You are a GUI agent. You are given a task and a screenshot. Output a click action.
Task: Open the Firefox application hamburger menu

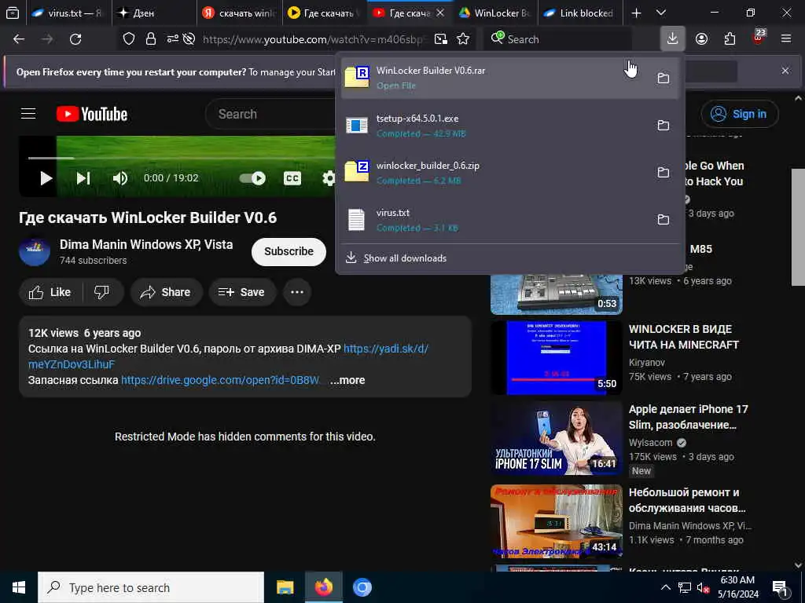click(785, 39)
